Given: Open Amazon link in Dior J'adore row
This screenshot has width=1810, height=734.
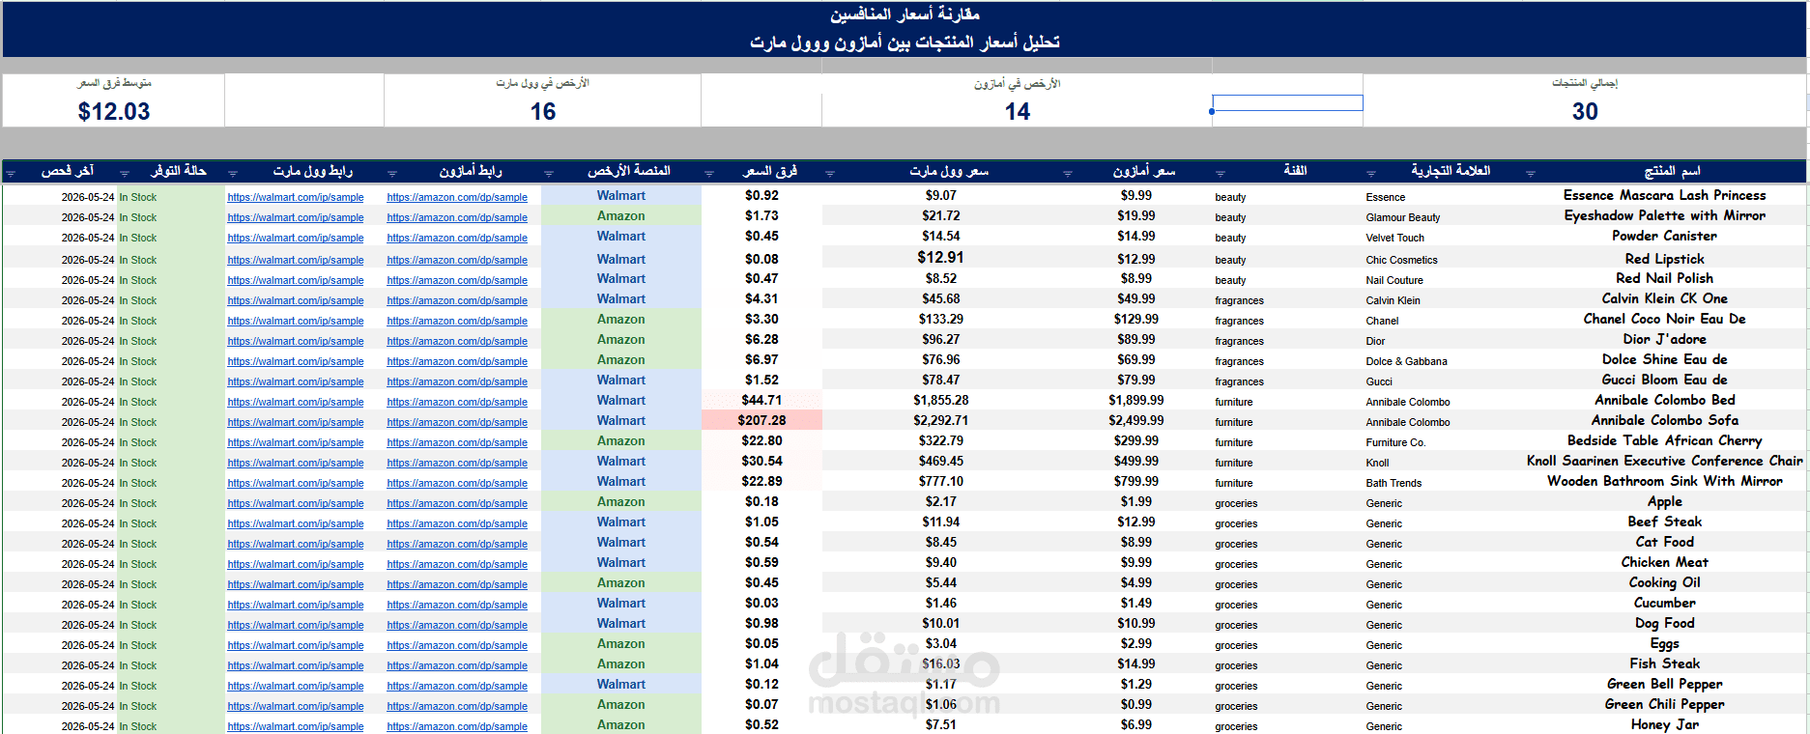Looking at the screenshot, I should coord(457,341).
